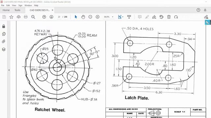Image resolution: width=211 pixels, height=118 pixels.
Task: Turn on scrolling page display mode
Action: click(129, 17)
